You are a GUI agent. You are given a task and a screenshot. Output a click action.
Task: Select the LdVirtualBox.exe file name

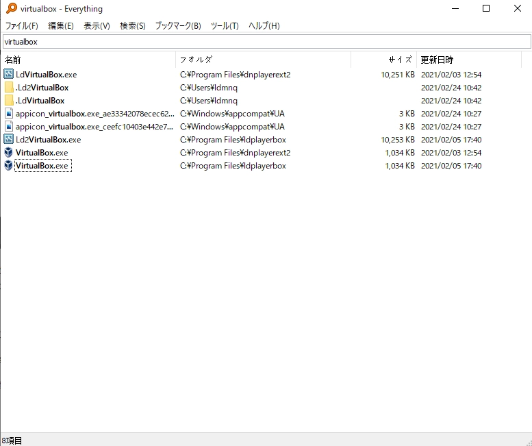coord(46,74)
